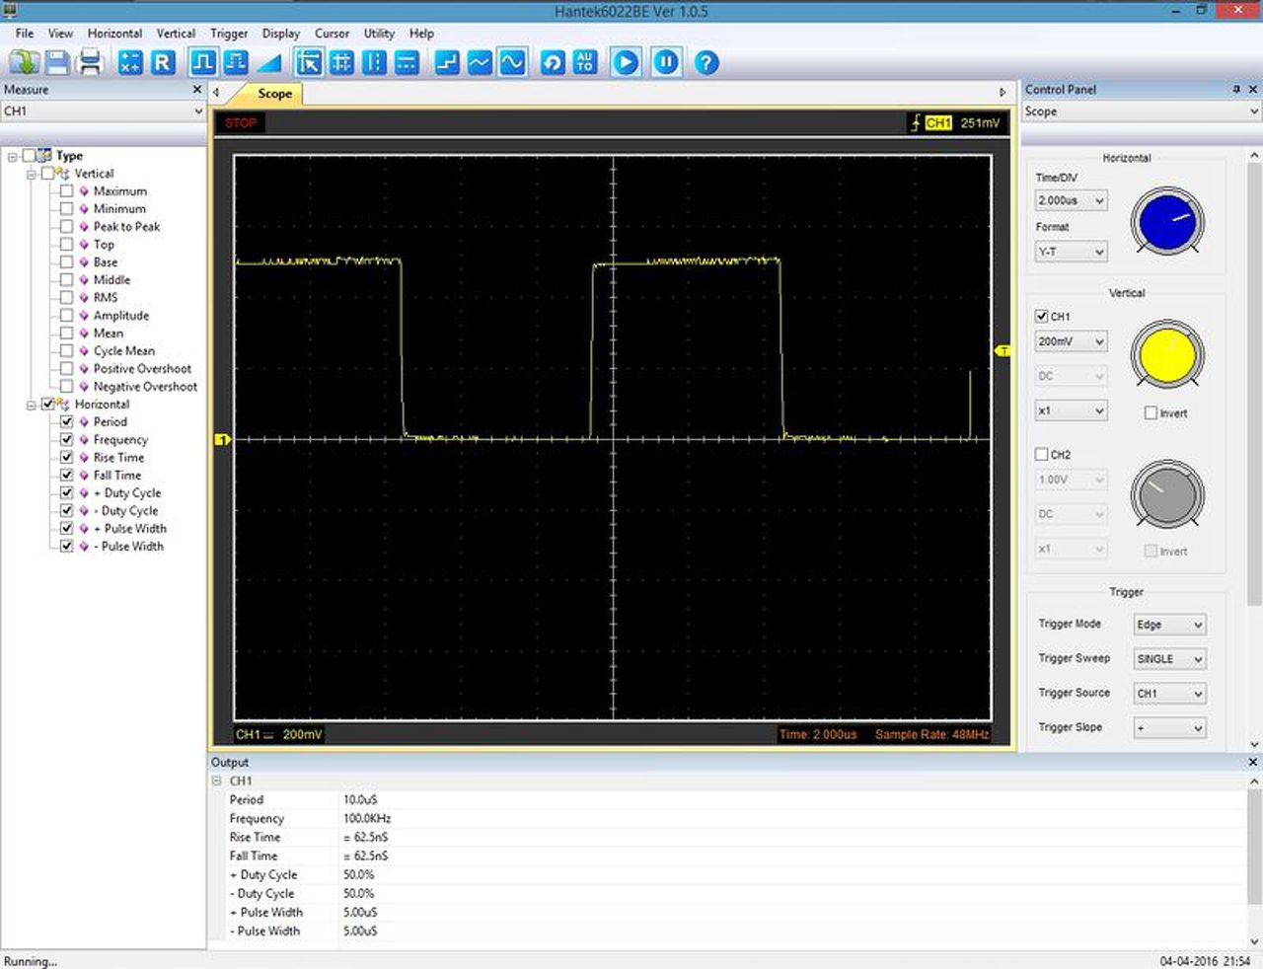This screenshot has height=969, width=1263.
Task: Open the Trigger menu
Action: 229,34
